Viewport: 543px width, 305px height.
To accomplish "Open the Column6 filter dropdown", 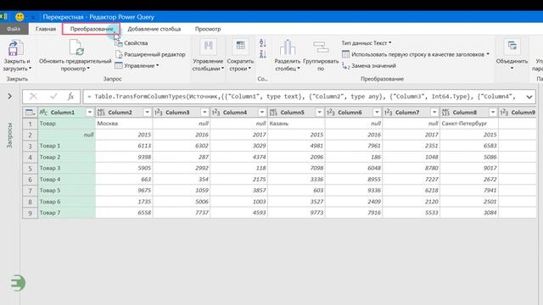I will pyautogui.click(x=377, y=112).
